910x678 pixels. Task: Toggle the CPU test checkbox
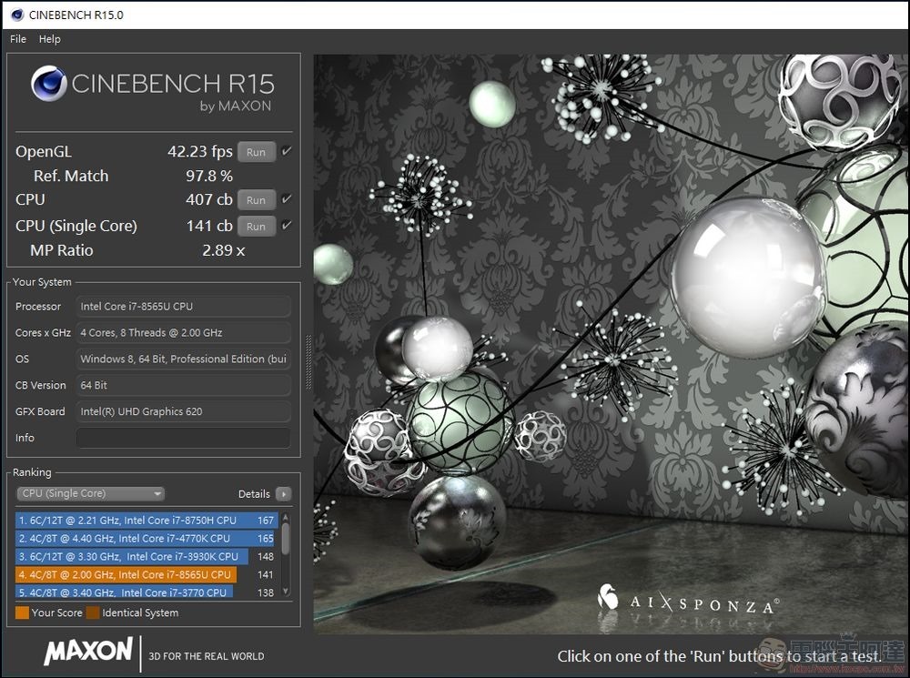286,199
